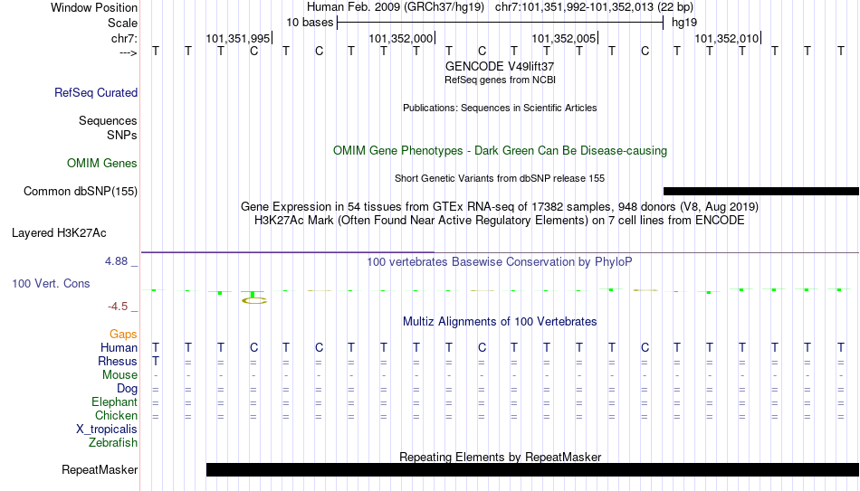Click the Repeating Elements by RepeatMasker title
This screenshot has width=860, height=491.
click(500, 457)
